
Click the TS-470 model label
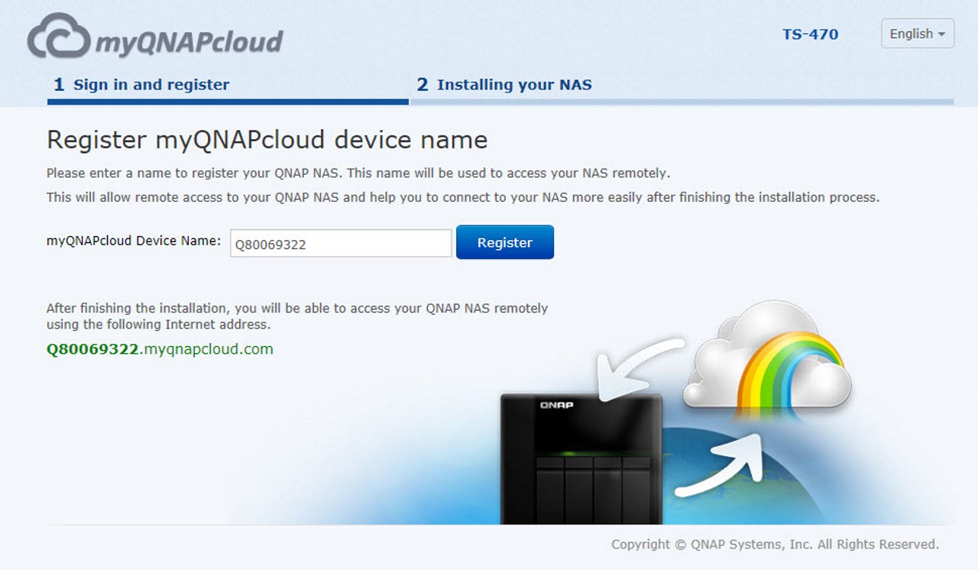point(810,34)
